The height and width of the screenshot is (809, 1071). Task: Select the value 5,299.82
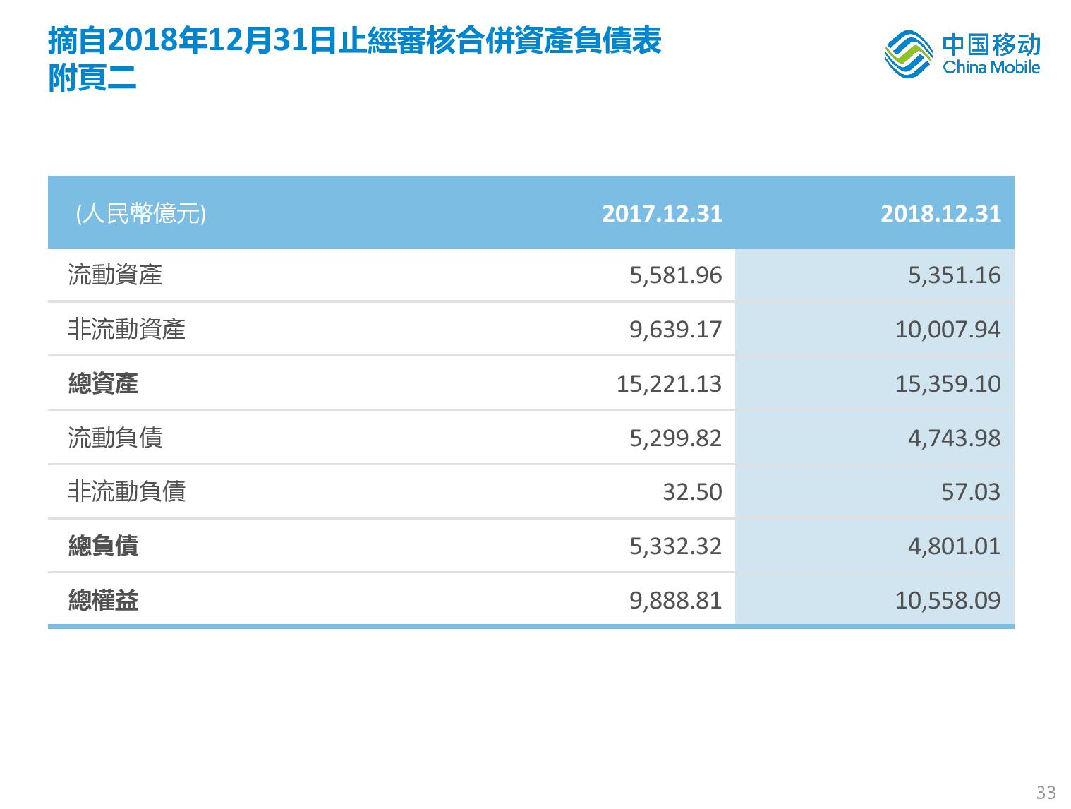[676, 438]
